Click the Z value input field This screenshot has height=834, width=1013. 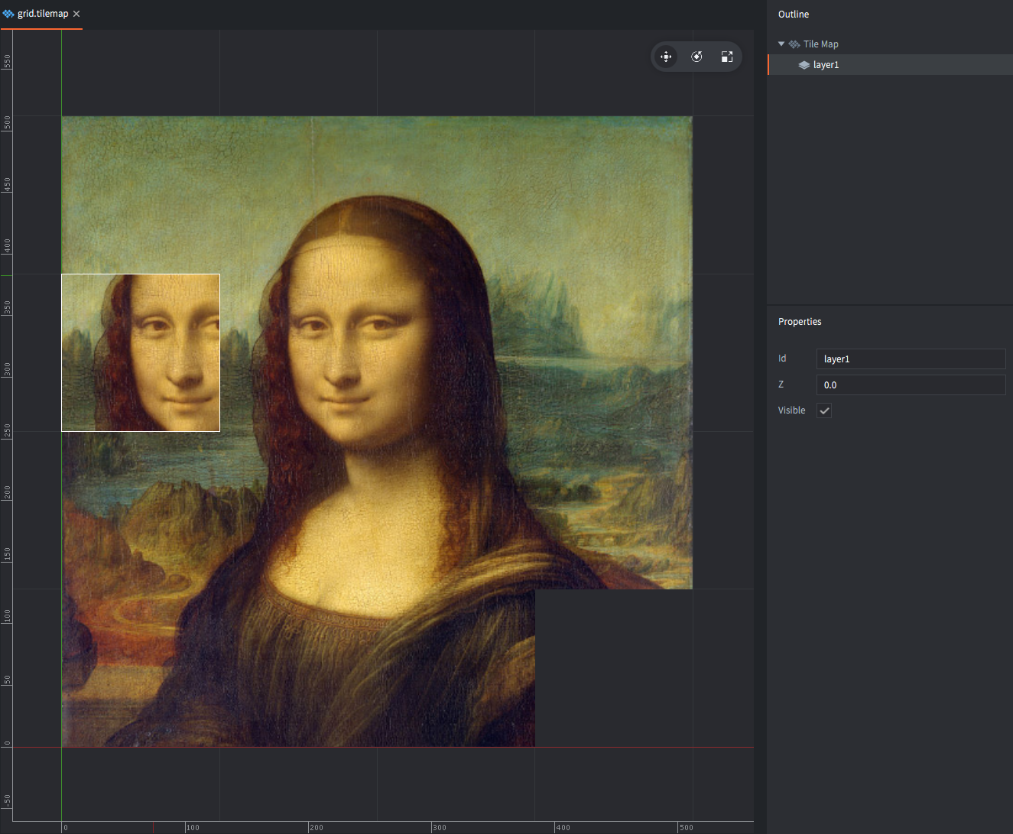click(x=910, y=385)
